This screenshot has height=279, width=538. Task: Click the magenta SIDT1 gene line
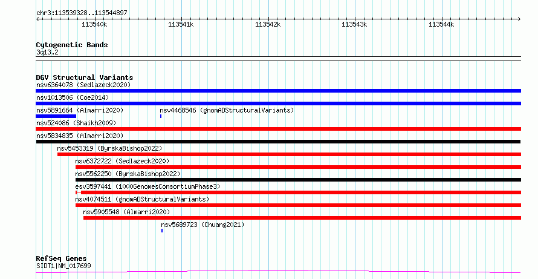point(278,272)
